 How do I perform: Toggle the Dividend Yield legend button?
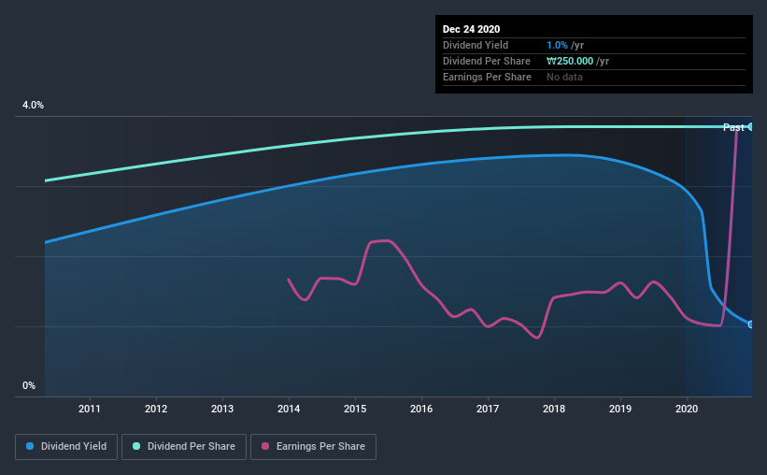tap(66, 447)
